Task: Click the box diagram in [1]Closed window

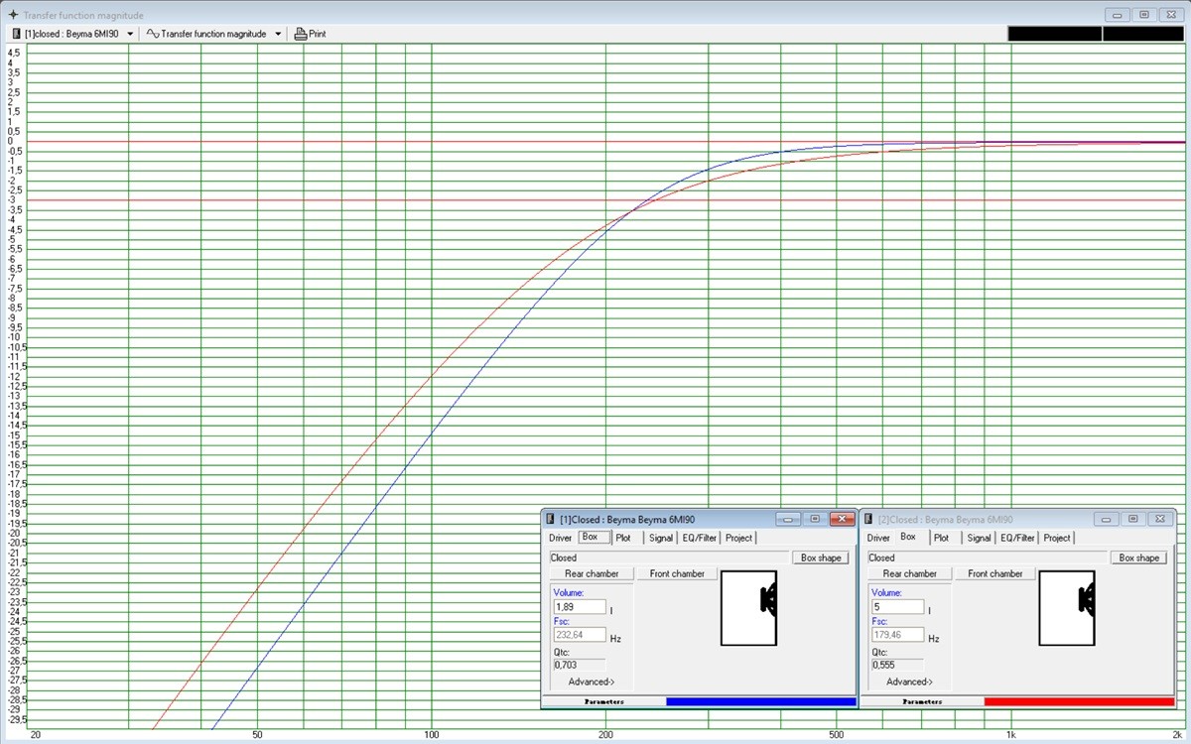Action: point(748,608)
